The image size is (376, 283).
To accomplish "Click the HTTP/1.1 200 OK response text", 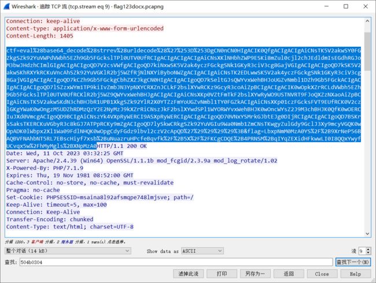I will coord(122,146).
